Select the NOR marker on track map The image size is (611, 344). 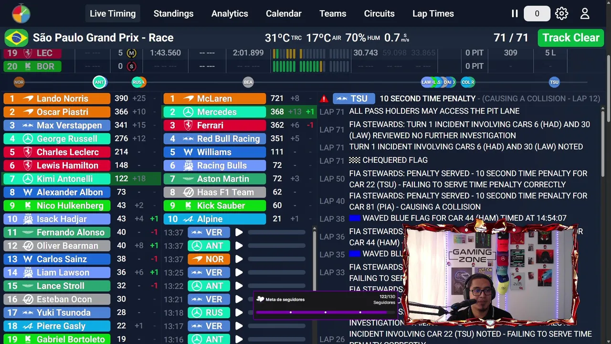19,82
